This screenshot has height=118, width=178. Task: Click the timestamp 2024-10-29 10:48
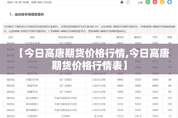(18, 2)
